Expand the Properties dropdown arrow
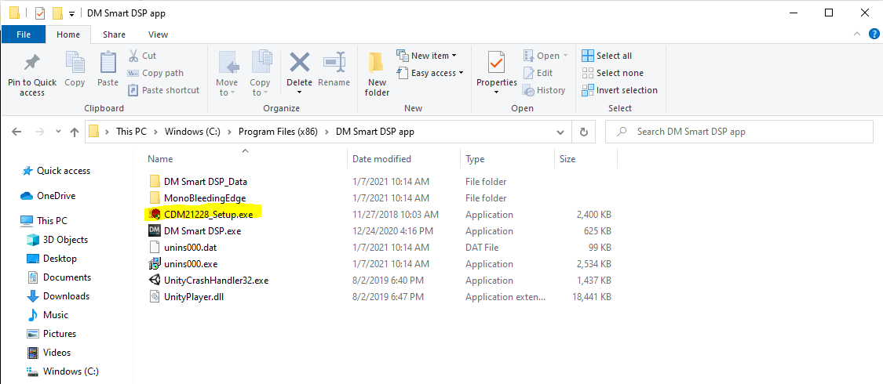Viewport: 883px width, 384px height. 496,92
